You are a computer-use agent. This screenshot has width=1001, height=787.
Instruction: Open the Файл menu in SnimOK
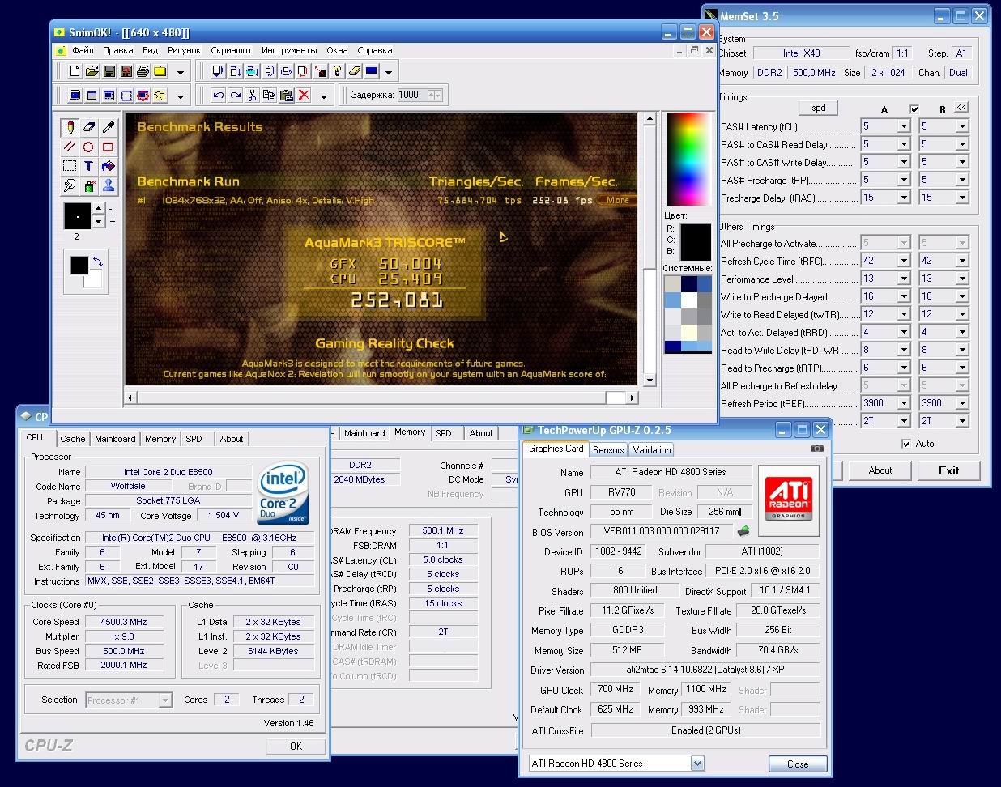click(x=83, y=50)
